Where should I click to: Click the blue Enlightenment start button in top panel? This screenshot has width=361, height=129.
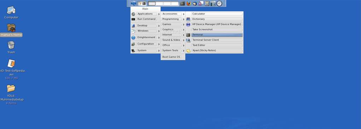133,4
